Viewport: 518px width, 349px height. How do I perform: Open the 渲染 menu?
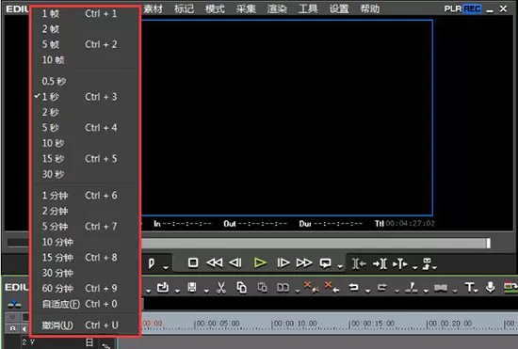277,8
